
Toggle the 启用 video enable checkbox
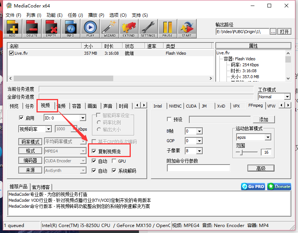[x=21, y=118]
